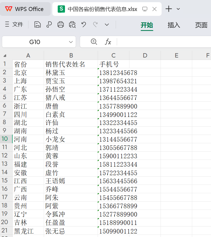The height and width of the screenshot is (237, 211).
Task: Click the Redo arrow icon
Action: tap(95, 25)
